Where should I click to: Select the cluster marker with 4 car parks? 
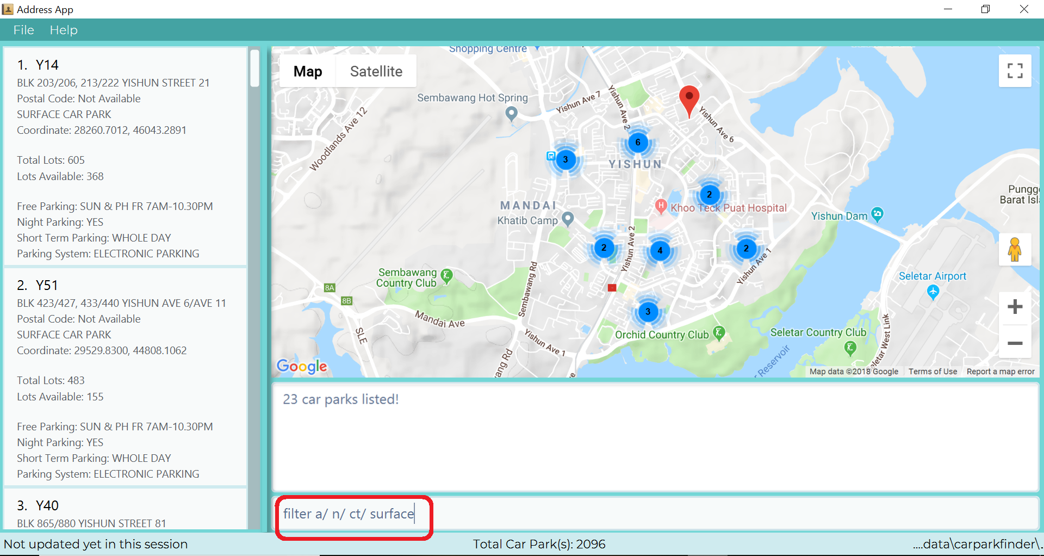(x=660, y=250)
